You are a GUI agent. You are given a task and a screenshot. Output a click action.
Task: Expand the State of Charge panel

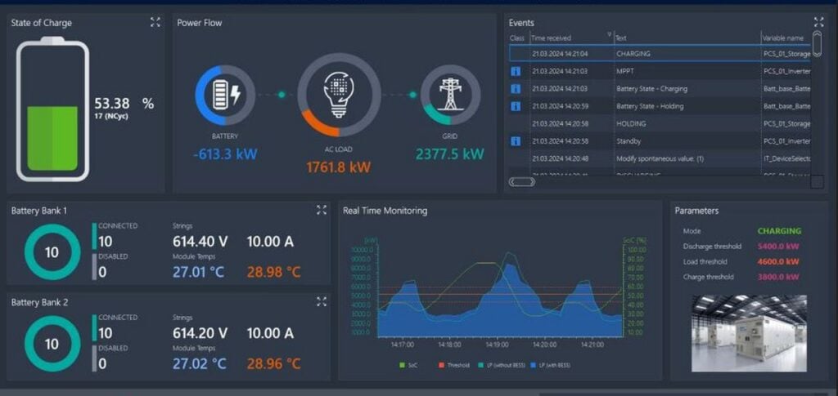[x=155, y=22]
